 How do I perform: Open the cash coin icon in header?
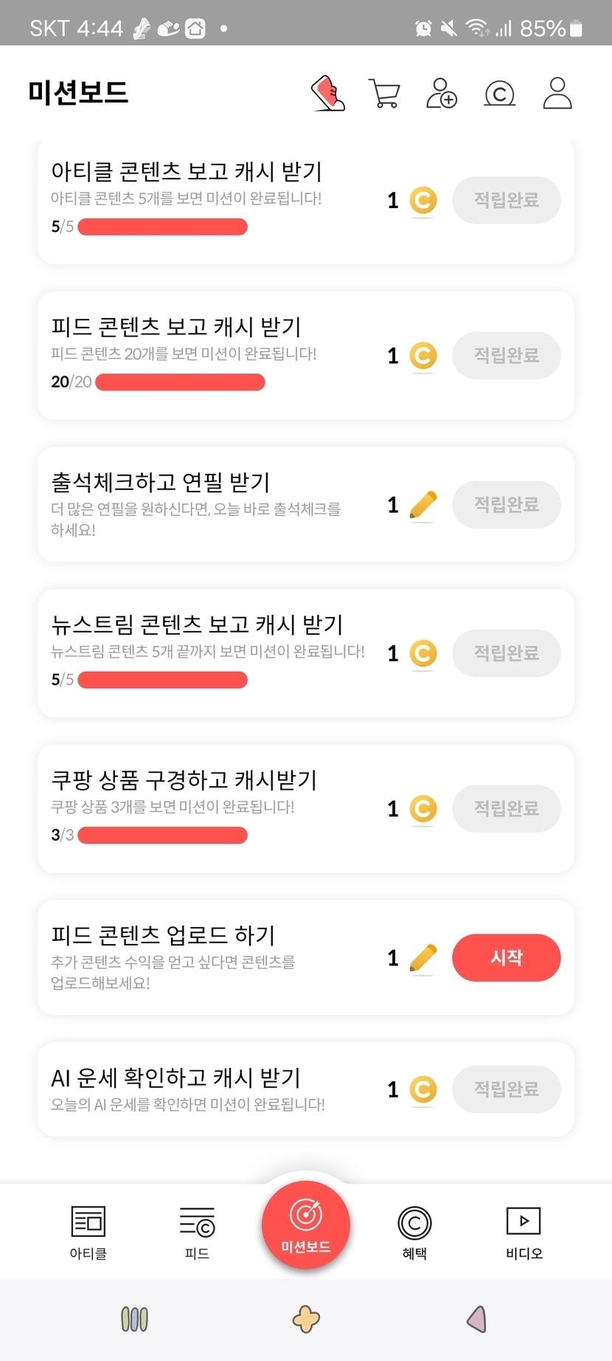tap(499, 94)
